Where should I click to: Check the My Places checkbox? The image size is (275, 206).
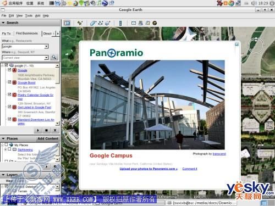pos(7,144)
